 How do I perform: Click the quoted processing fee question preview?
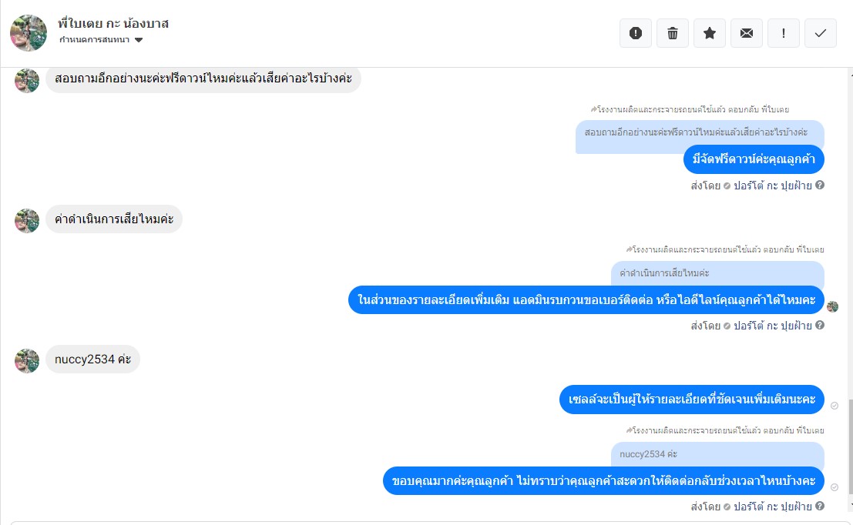pos(717,273)
